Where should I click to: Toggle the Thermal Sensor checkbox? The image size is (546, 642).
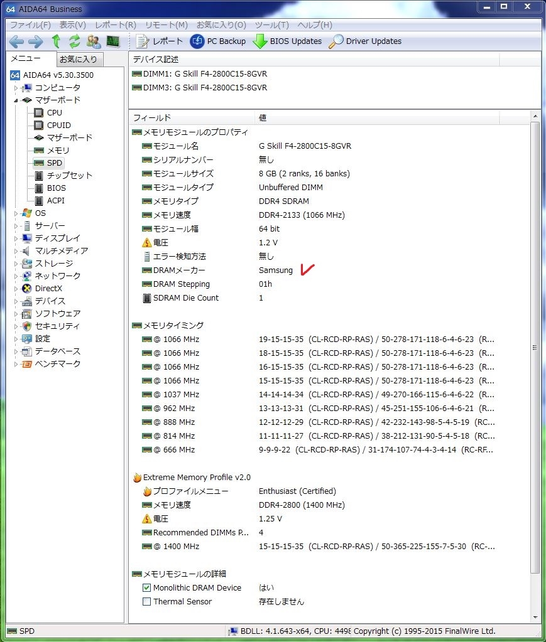point(146,602)
